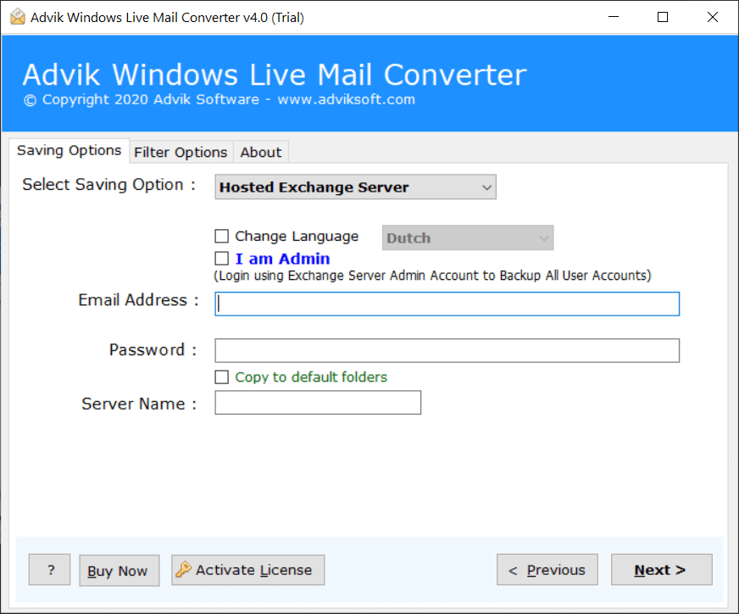Click the Copy to default folders label
Image resolution: width=739 pixels, height=614 pixels.
pos(311,377)
